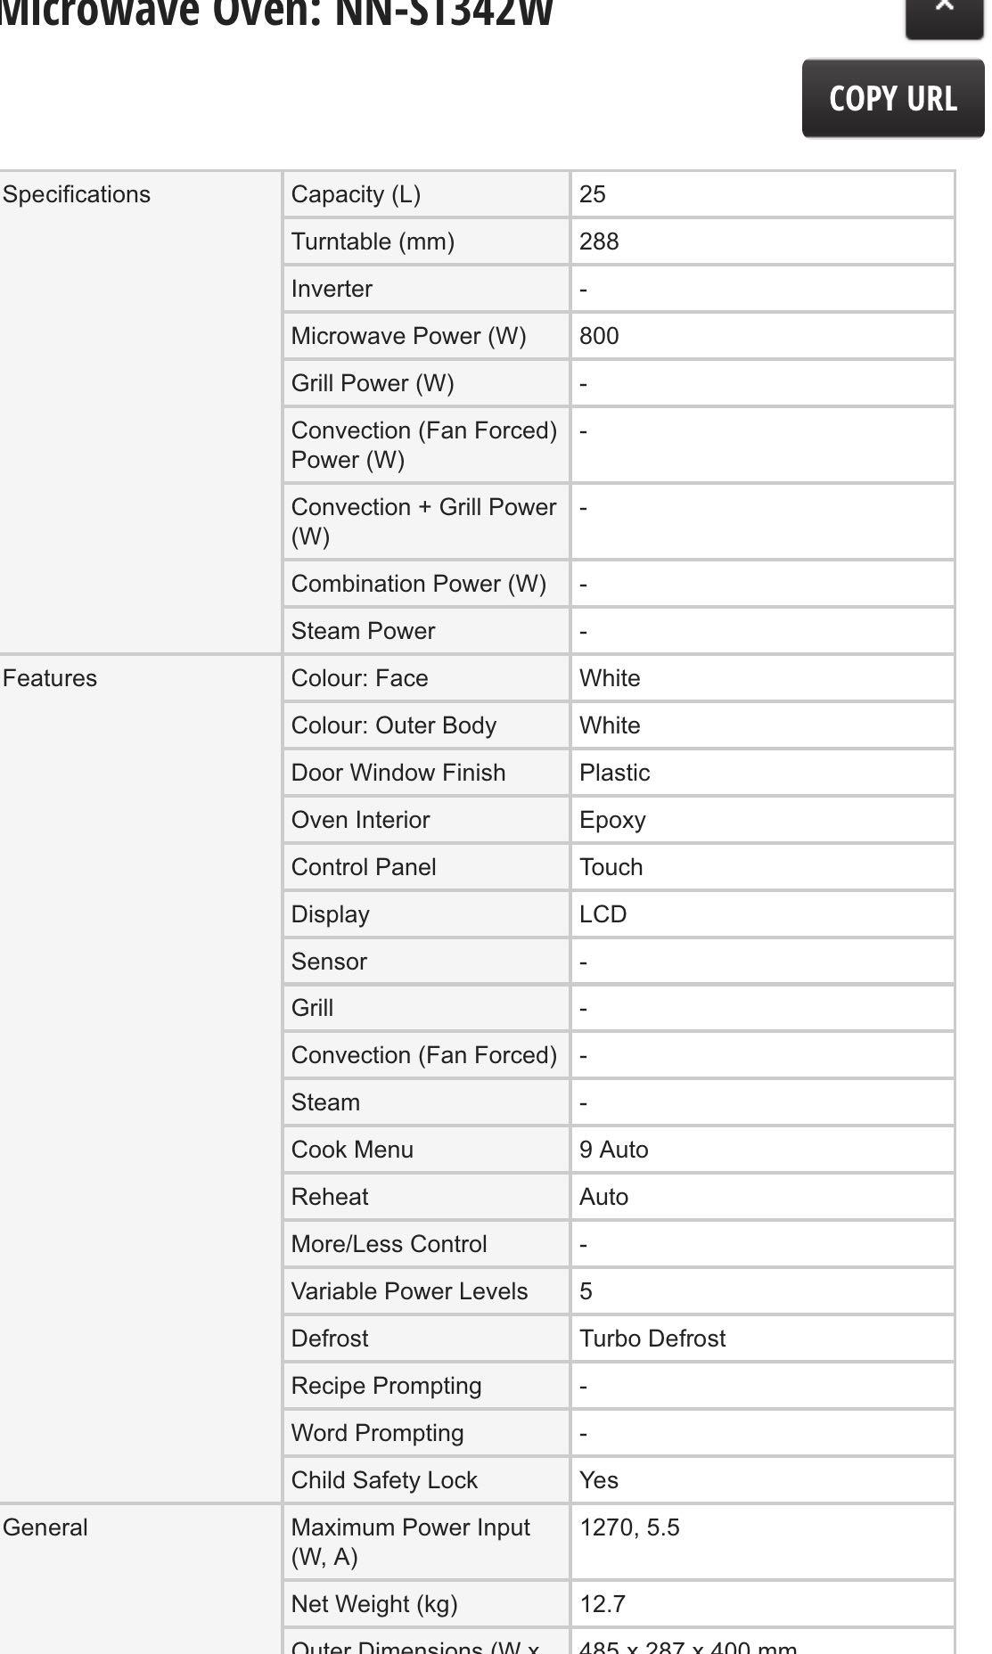Select the Grill Power (W) label
The width and height of the screenshot is (992, 1654).
tap(373, 383)
